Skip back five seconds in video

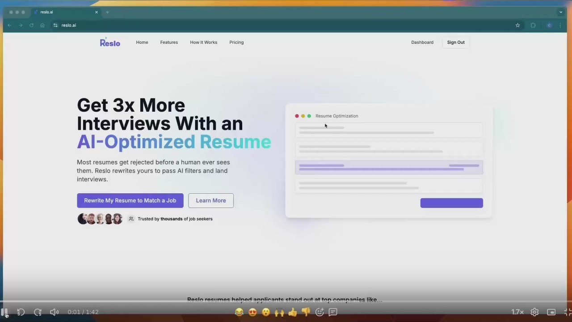click(21, 312)
